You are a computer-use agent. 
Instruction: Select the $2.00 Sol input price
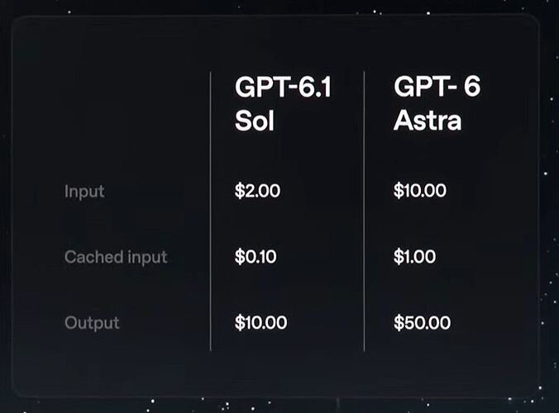point(257,191)
